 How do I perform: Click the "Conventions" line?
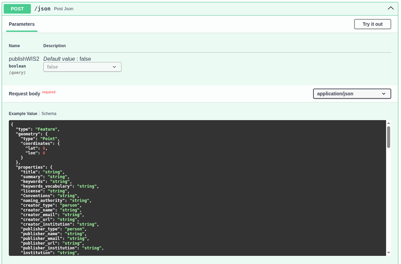click(50, 196)
